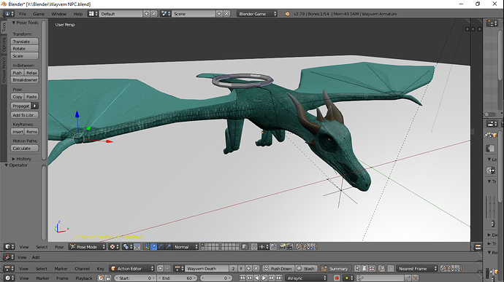504x282 pixels.
Task: Open the Window menu
Action: tap(59, 14)
